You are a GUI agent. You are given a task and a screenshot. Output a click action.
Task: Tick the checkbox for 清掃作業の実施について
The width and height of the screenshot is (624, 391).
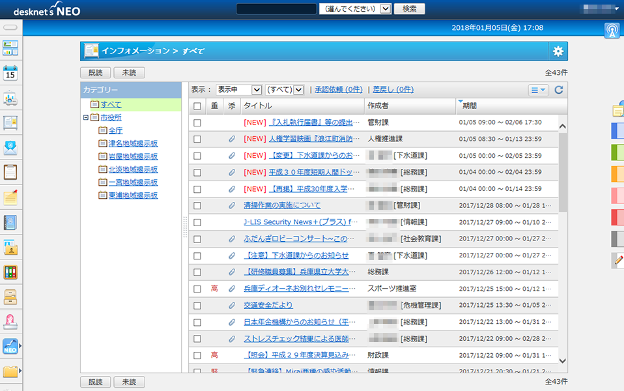pos(197,205)
